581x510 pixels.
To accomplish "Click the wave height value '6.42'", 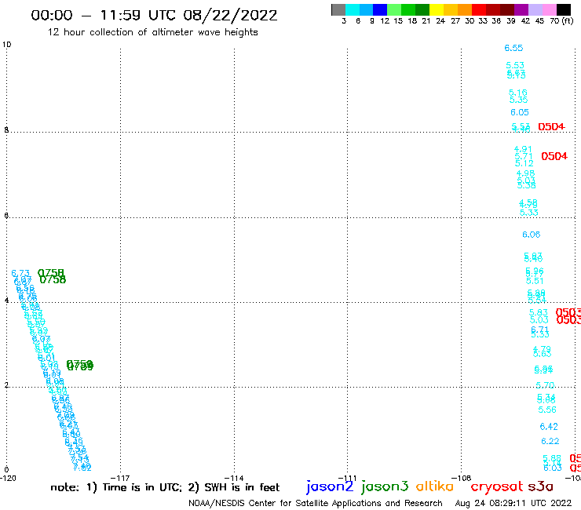I will point(549,427).
